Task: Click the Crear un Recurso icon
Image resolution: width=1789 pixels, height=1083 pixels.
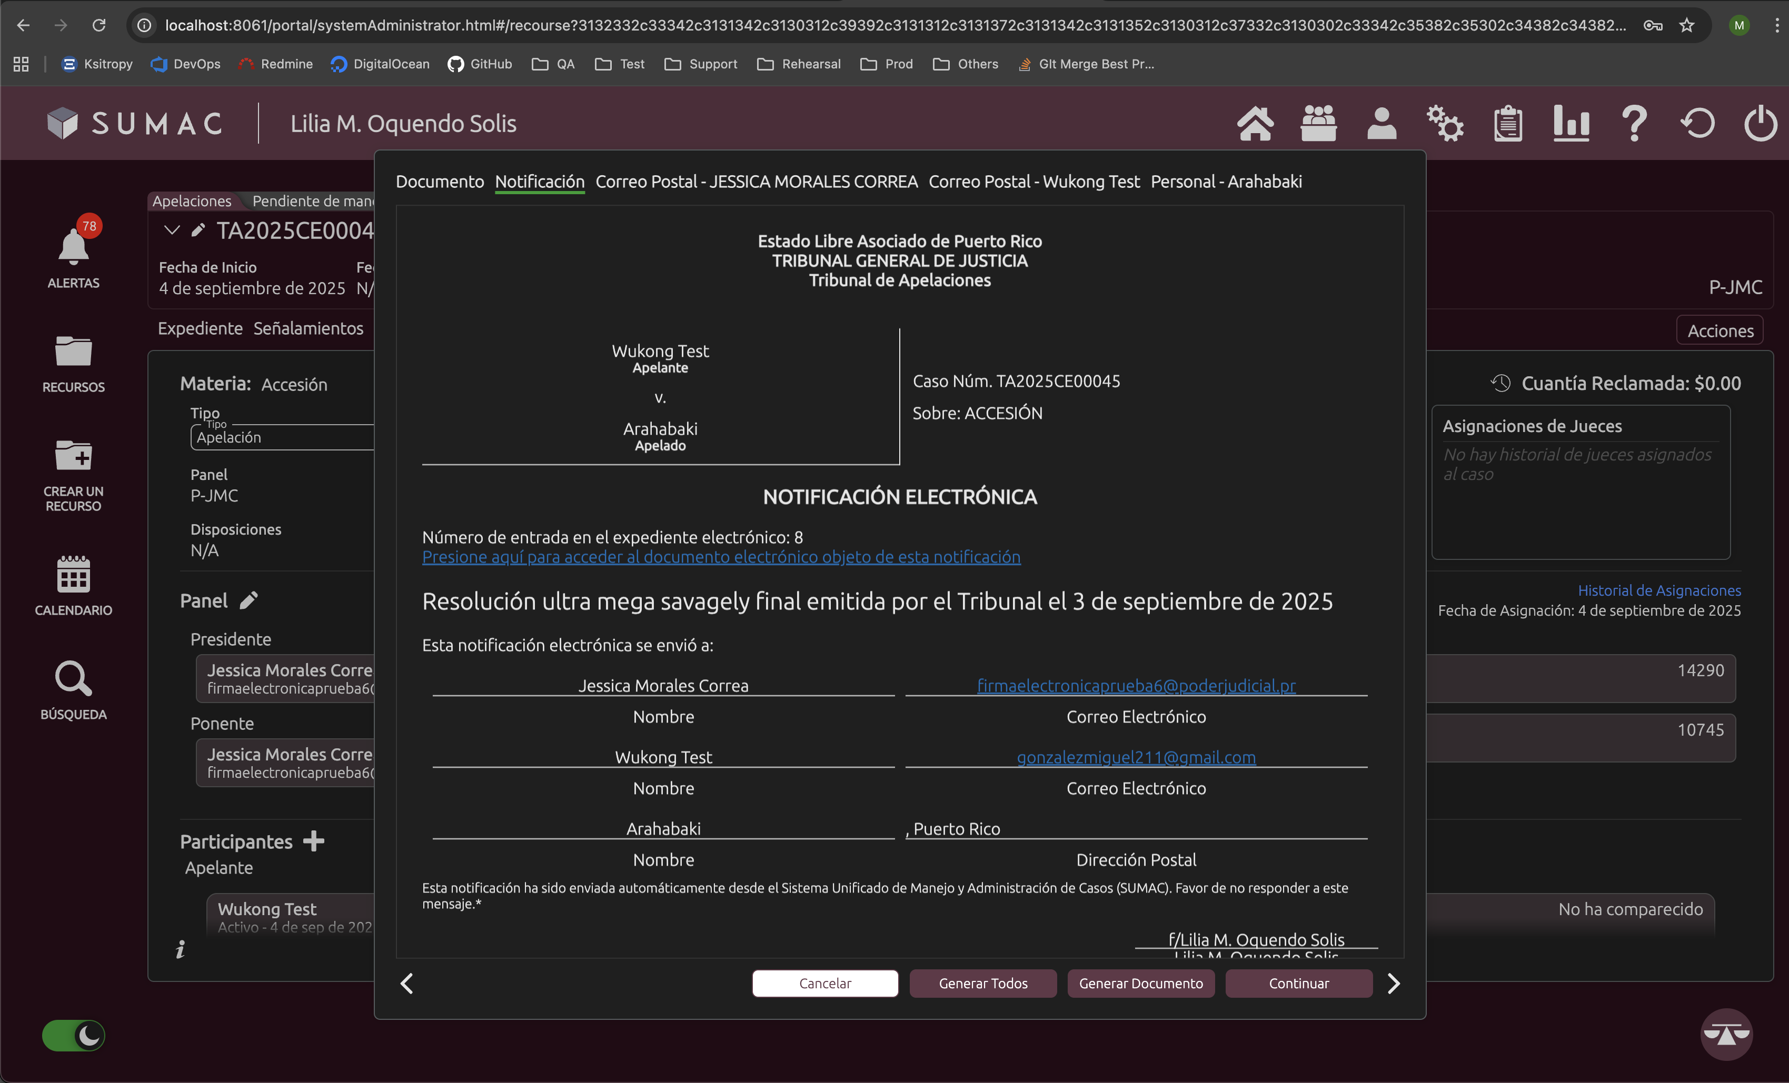Action: (73, 457)
